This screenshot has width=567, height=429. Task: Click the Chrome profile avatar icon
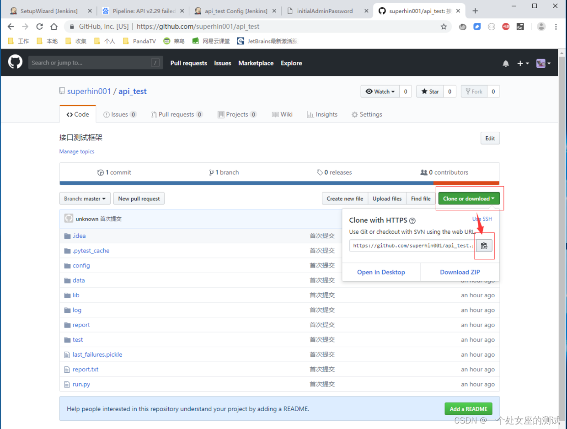click(x=541, y=27)
